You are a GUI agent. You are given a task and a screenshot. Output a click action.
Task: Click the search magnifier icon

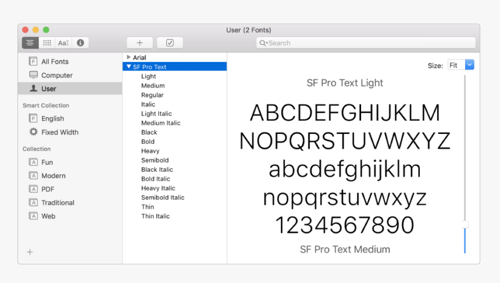[263, 43]
